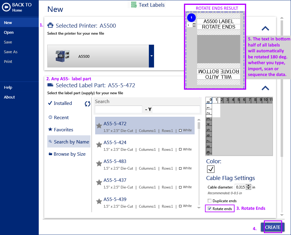Click the star icon beside A55-5-483
The width and height of the screenshot is (291, 235).
pyautogui.click(x=99, y=164)
